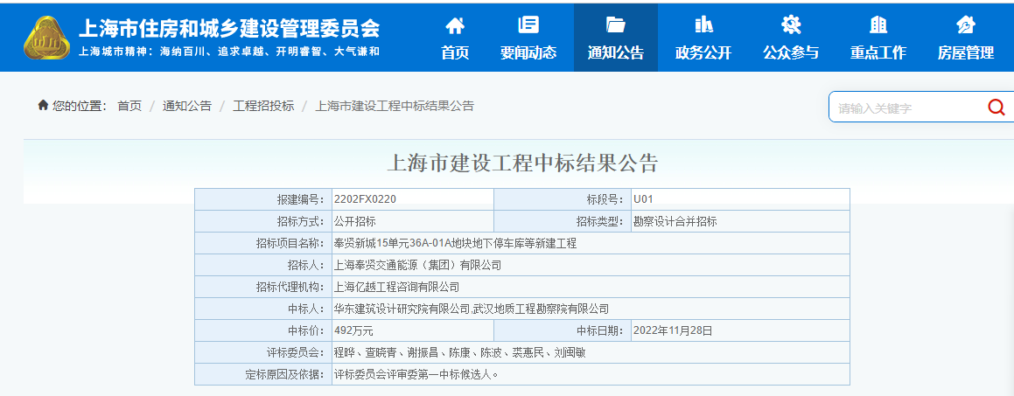Click the gear icon above 公众参与
1014x396 pixels.
791,24
